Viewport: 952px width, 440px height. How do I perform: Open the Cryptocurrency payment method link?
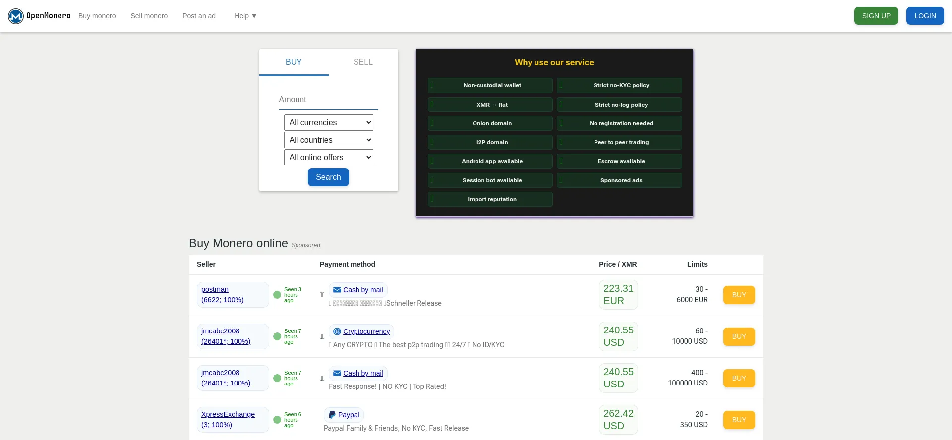click(366, 331)
